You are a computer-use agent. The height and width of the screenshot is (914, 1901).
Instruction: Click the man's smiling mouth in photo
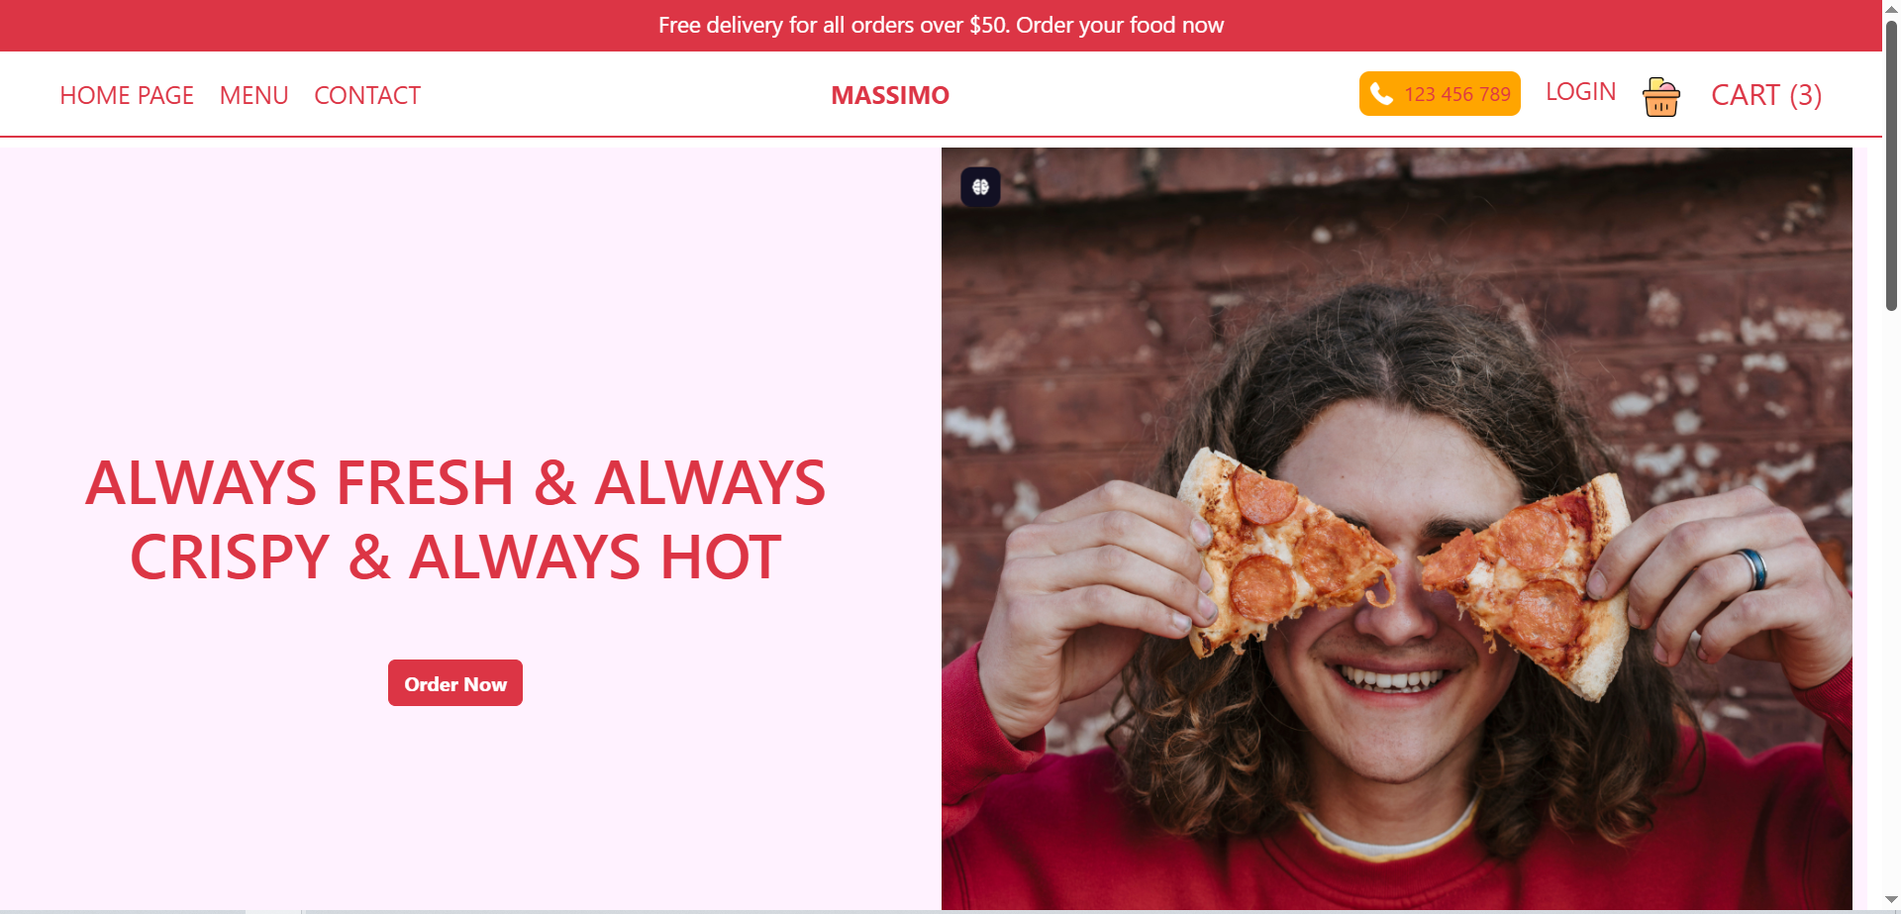1391,681
